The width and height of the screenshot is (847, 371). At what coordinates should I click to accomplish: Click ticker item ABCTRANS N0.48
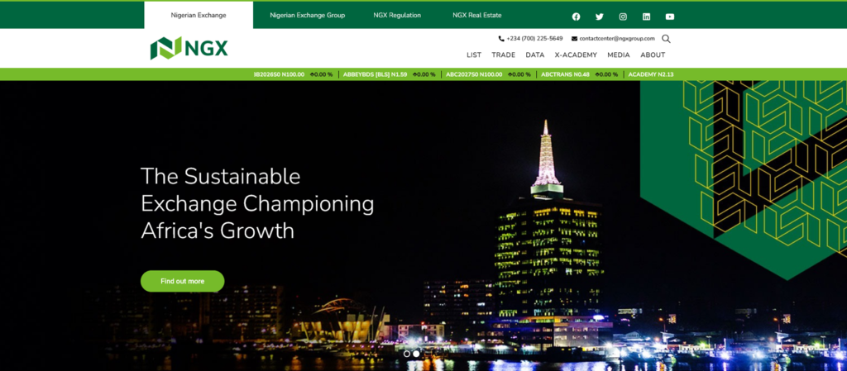click(x=565, y=74)
